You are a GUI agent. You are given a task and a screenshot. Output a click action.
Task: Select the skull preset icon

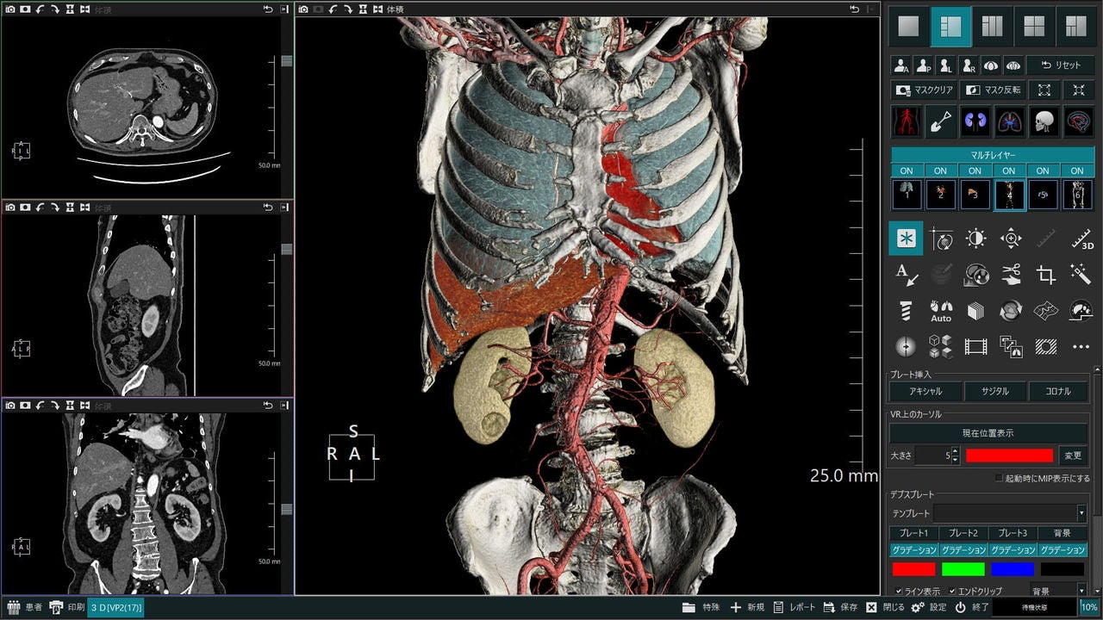(x=1044, y=121)
